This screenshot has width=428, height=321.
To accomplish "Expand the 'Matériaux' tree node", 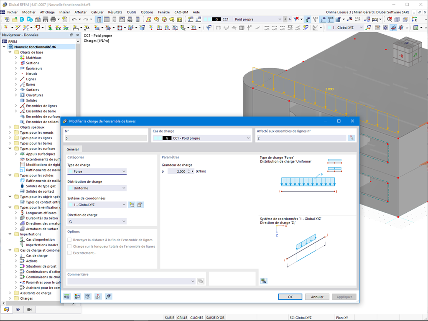I will 16,58.
